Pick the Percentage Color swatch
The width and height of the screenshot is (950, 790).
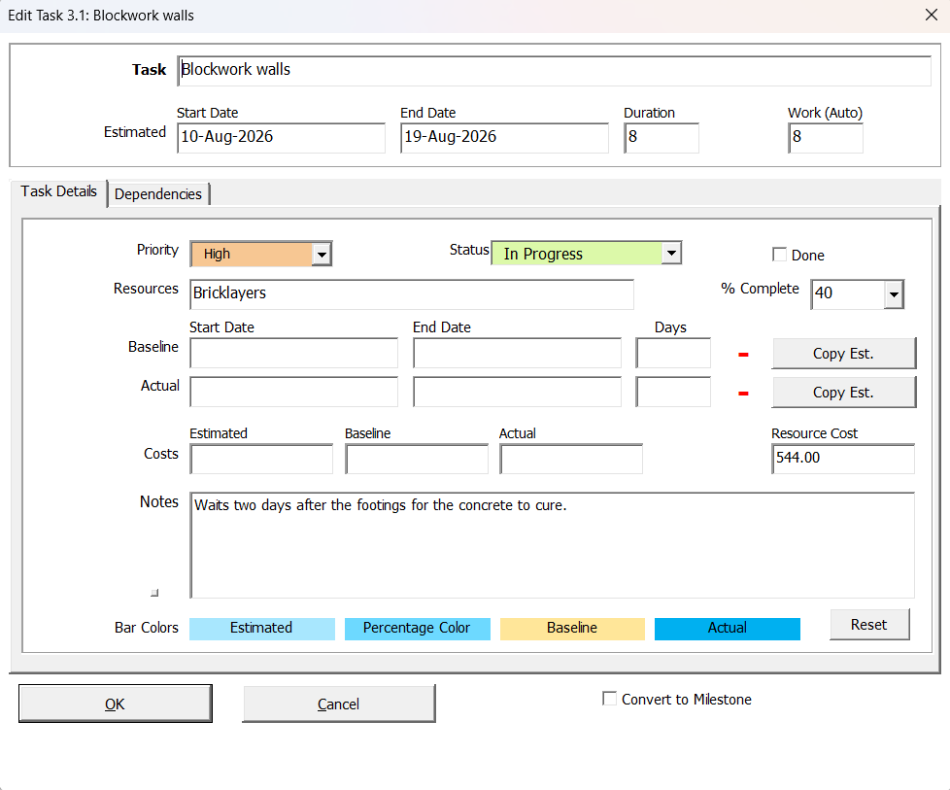(x=417, y=629)
